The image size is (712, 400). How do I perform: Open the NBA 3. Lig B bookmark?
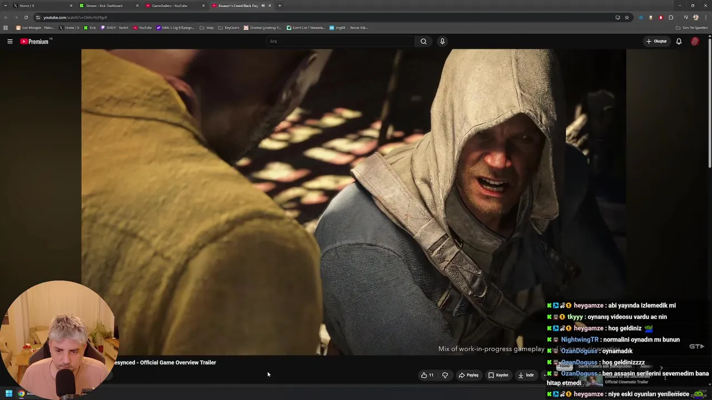(x=175, y=27)
